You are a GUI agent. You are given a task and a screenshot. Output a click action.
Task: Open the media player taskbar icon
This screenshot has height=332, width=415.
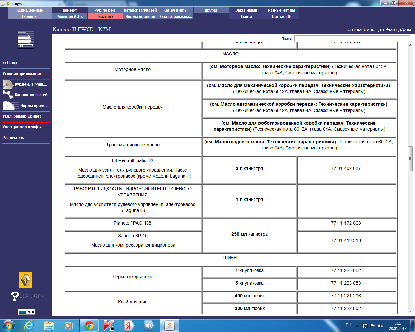[68, 326]
